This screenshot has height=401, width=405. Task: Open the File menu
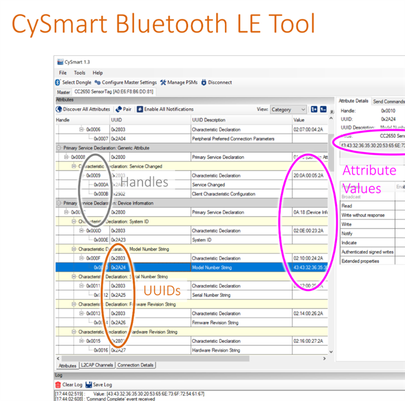[x=63, y=73]
